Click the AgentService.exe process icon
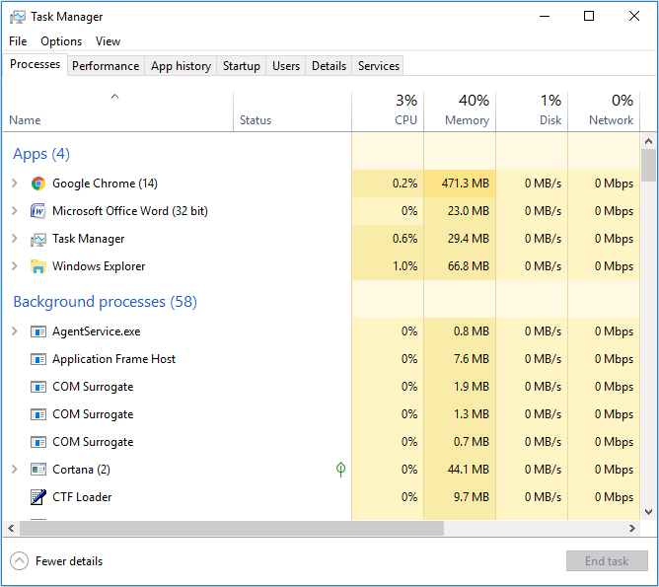Viewport: 659px width, 587px height. [x=38, y=331]
